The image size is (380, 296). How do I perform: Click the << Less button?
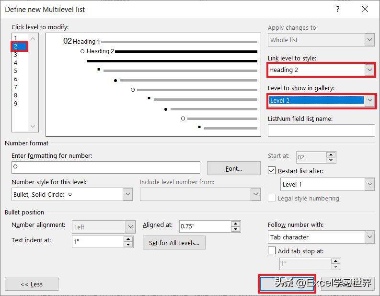tap(32, 284)
